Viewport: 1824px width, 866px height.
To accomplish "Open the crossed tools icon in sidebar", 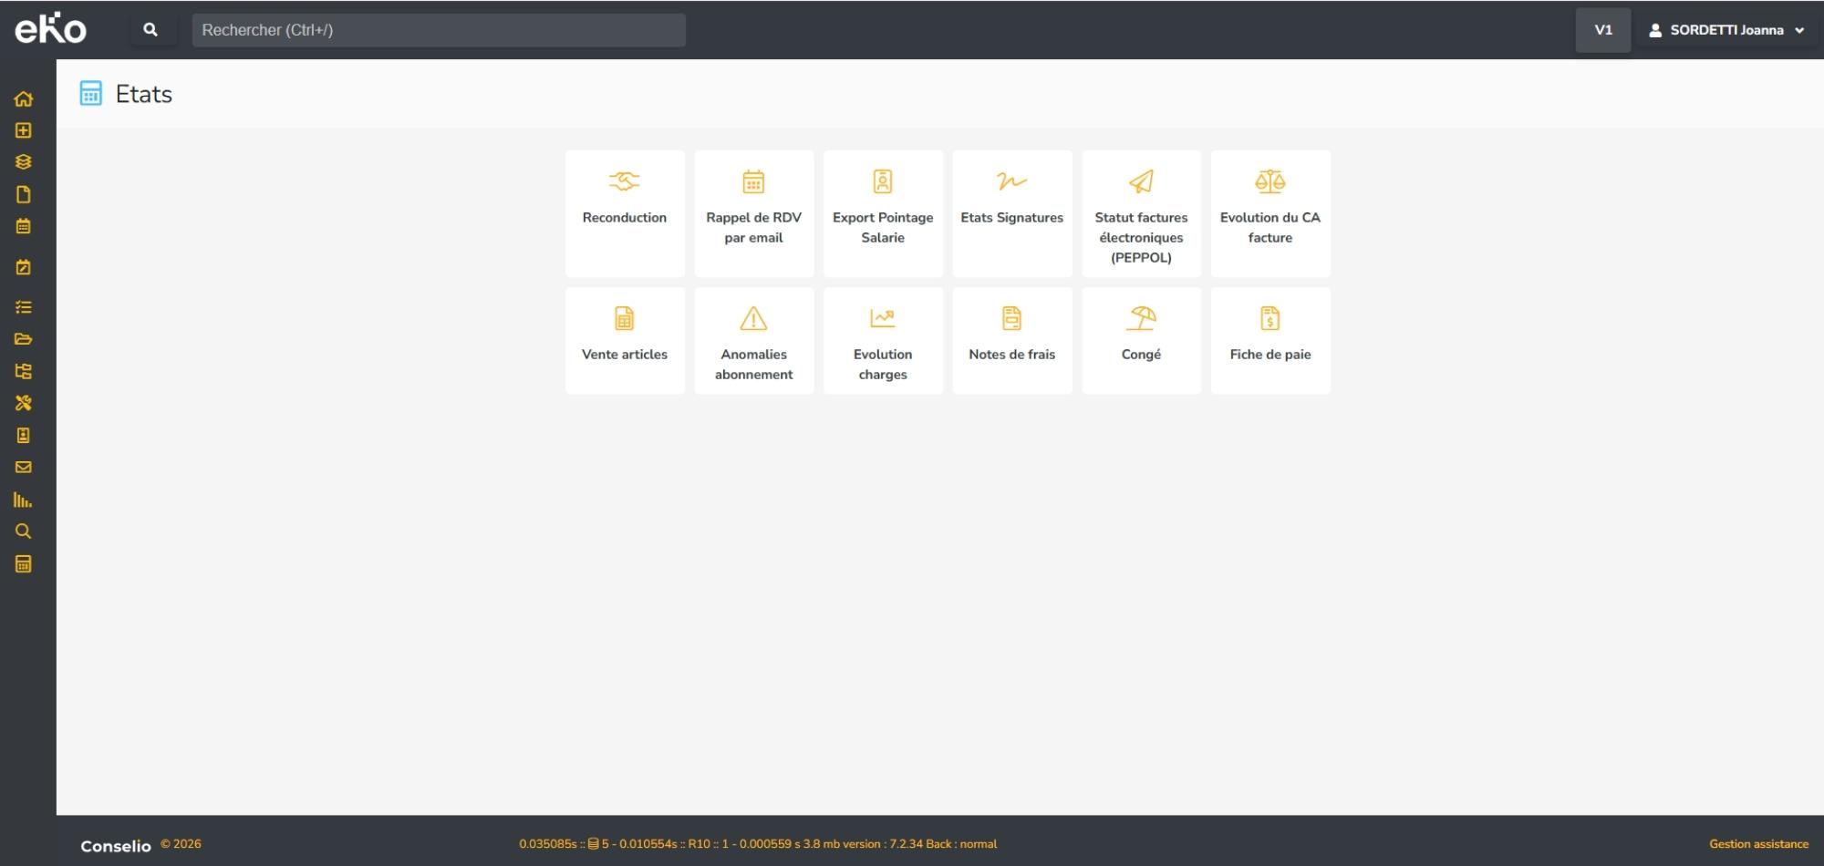I will [x=24, y=403].
